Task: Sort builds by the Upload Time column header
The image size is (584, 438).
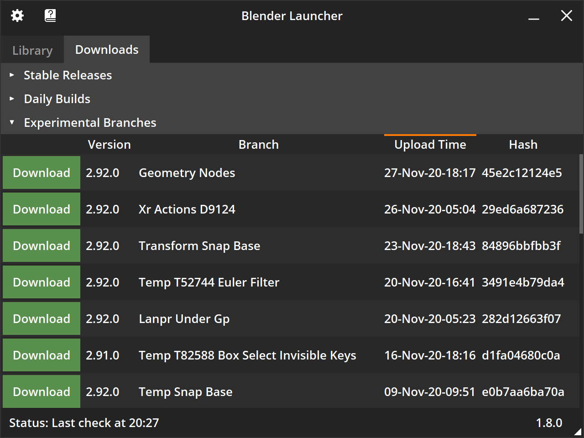Action: tap(430, 145)
